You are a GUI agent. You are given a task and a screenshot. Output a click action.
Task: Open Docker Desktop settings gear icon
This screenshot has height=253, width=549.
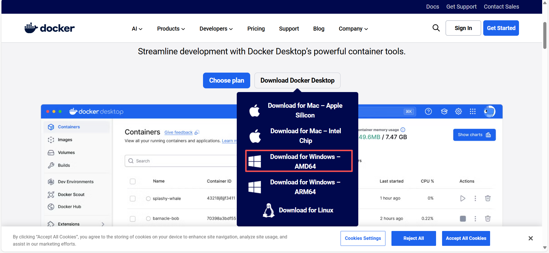458,111
